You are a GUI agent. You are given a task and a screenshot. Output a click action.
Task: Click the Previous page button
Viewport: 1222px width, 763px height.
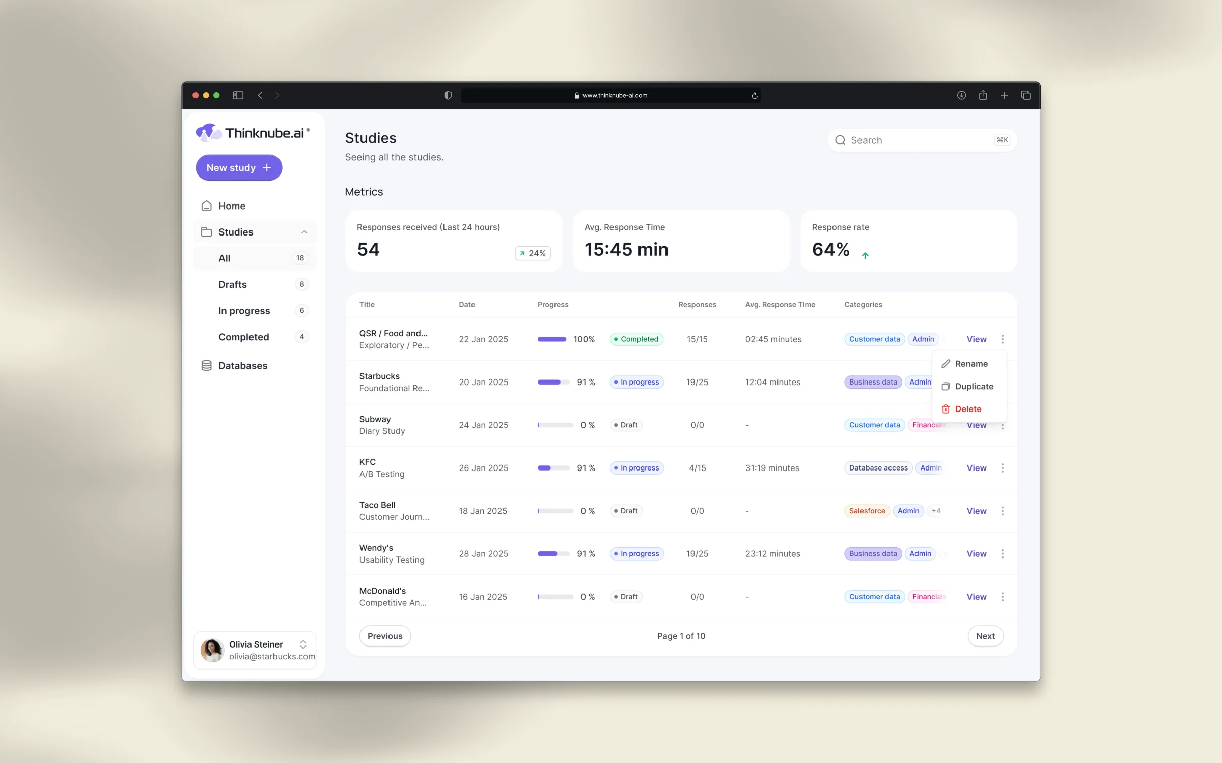pyautogui.click(x=385, y=636)
